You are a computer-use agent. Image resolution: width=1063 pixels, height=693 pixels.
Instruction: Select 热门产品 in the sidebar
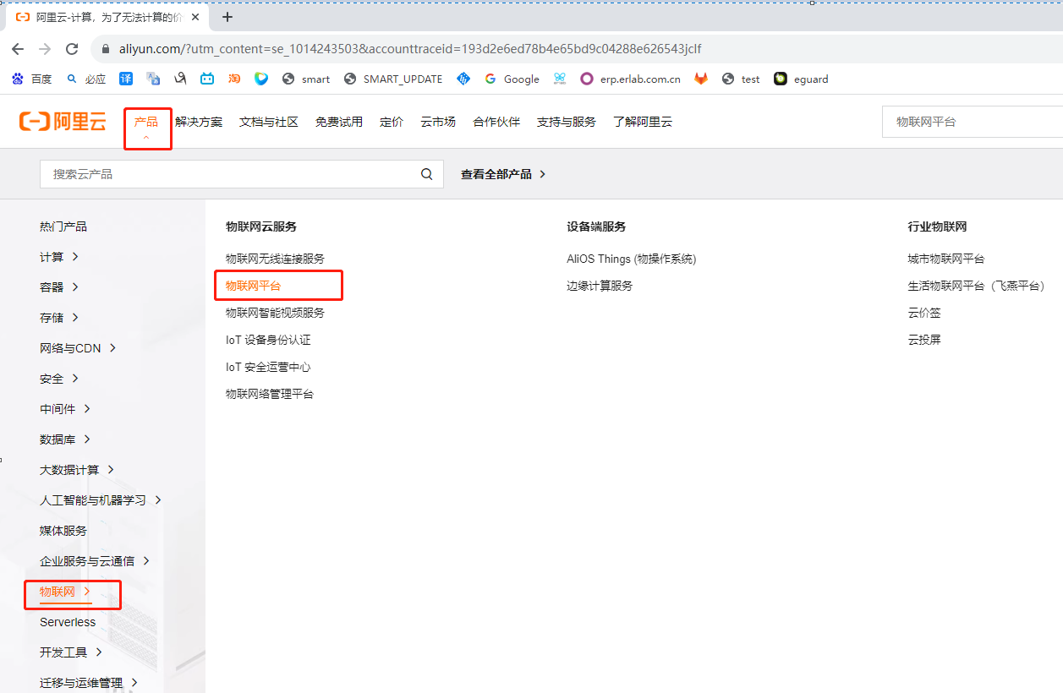point(63,226)
